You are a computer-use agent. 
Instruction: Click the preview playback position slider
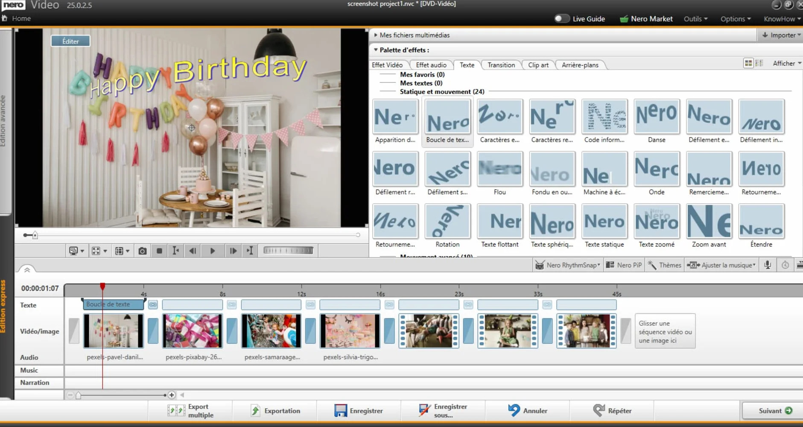[192, 235]
